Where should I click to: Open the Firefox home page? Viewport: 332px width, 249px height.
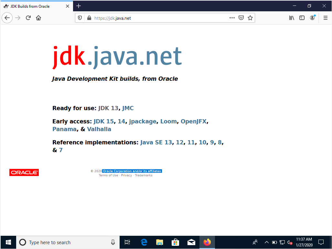pyautogui.click(x=38, y=18)
